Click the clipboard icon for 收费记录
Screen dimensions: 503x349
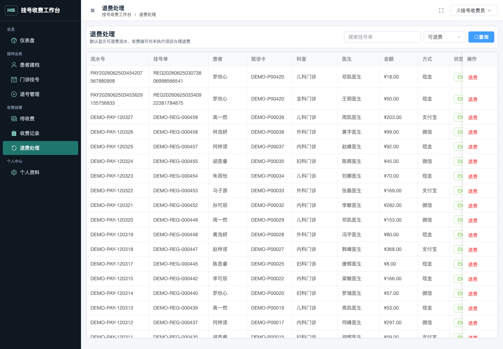[14, 133]
